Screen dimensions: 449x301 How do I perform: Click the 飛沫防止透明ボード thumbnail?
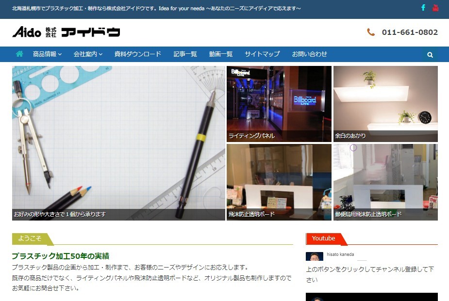pos(279,181)
